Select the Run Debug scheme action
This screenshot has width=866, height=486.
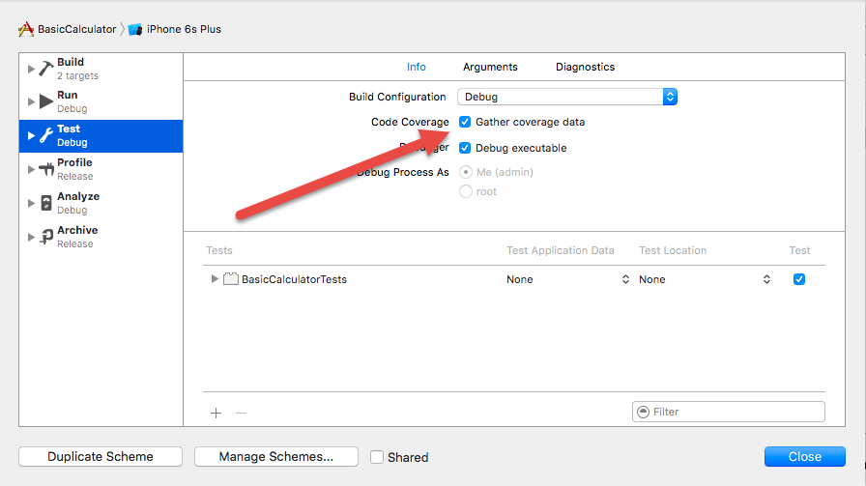[101, 101]
